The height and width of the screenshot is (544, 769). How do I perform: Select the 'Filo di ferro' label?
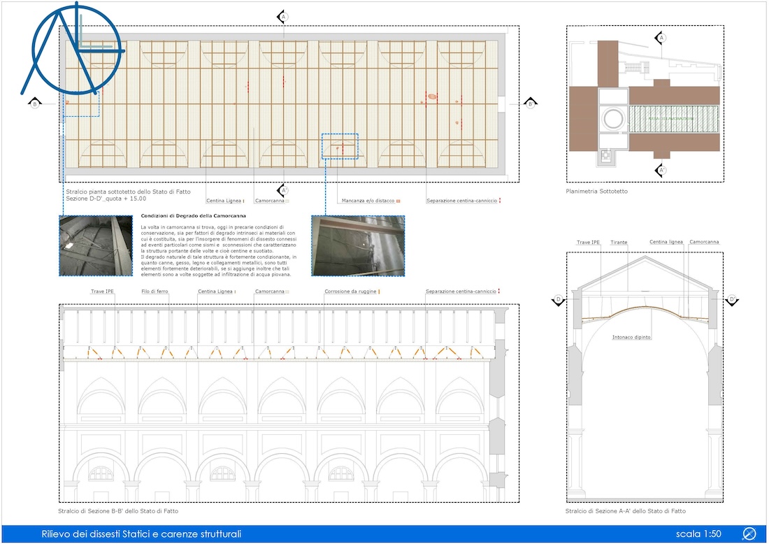(x=154, y=292)
